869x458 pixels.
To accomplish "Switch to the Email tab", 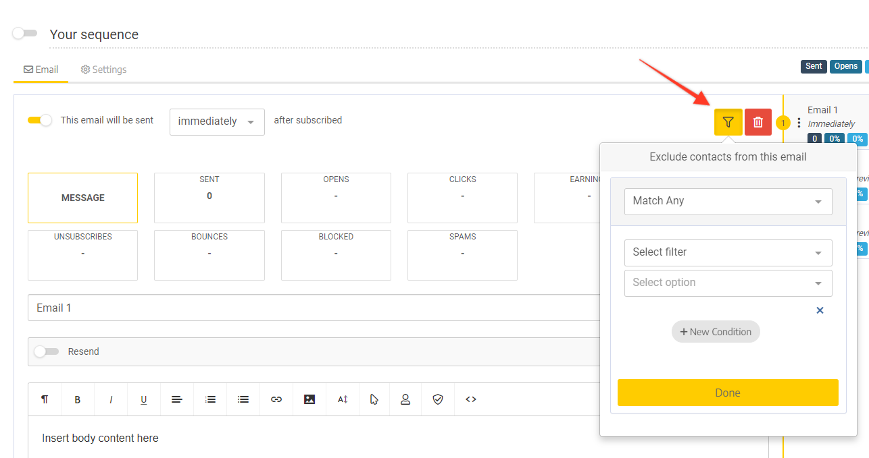I will 41,69.
